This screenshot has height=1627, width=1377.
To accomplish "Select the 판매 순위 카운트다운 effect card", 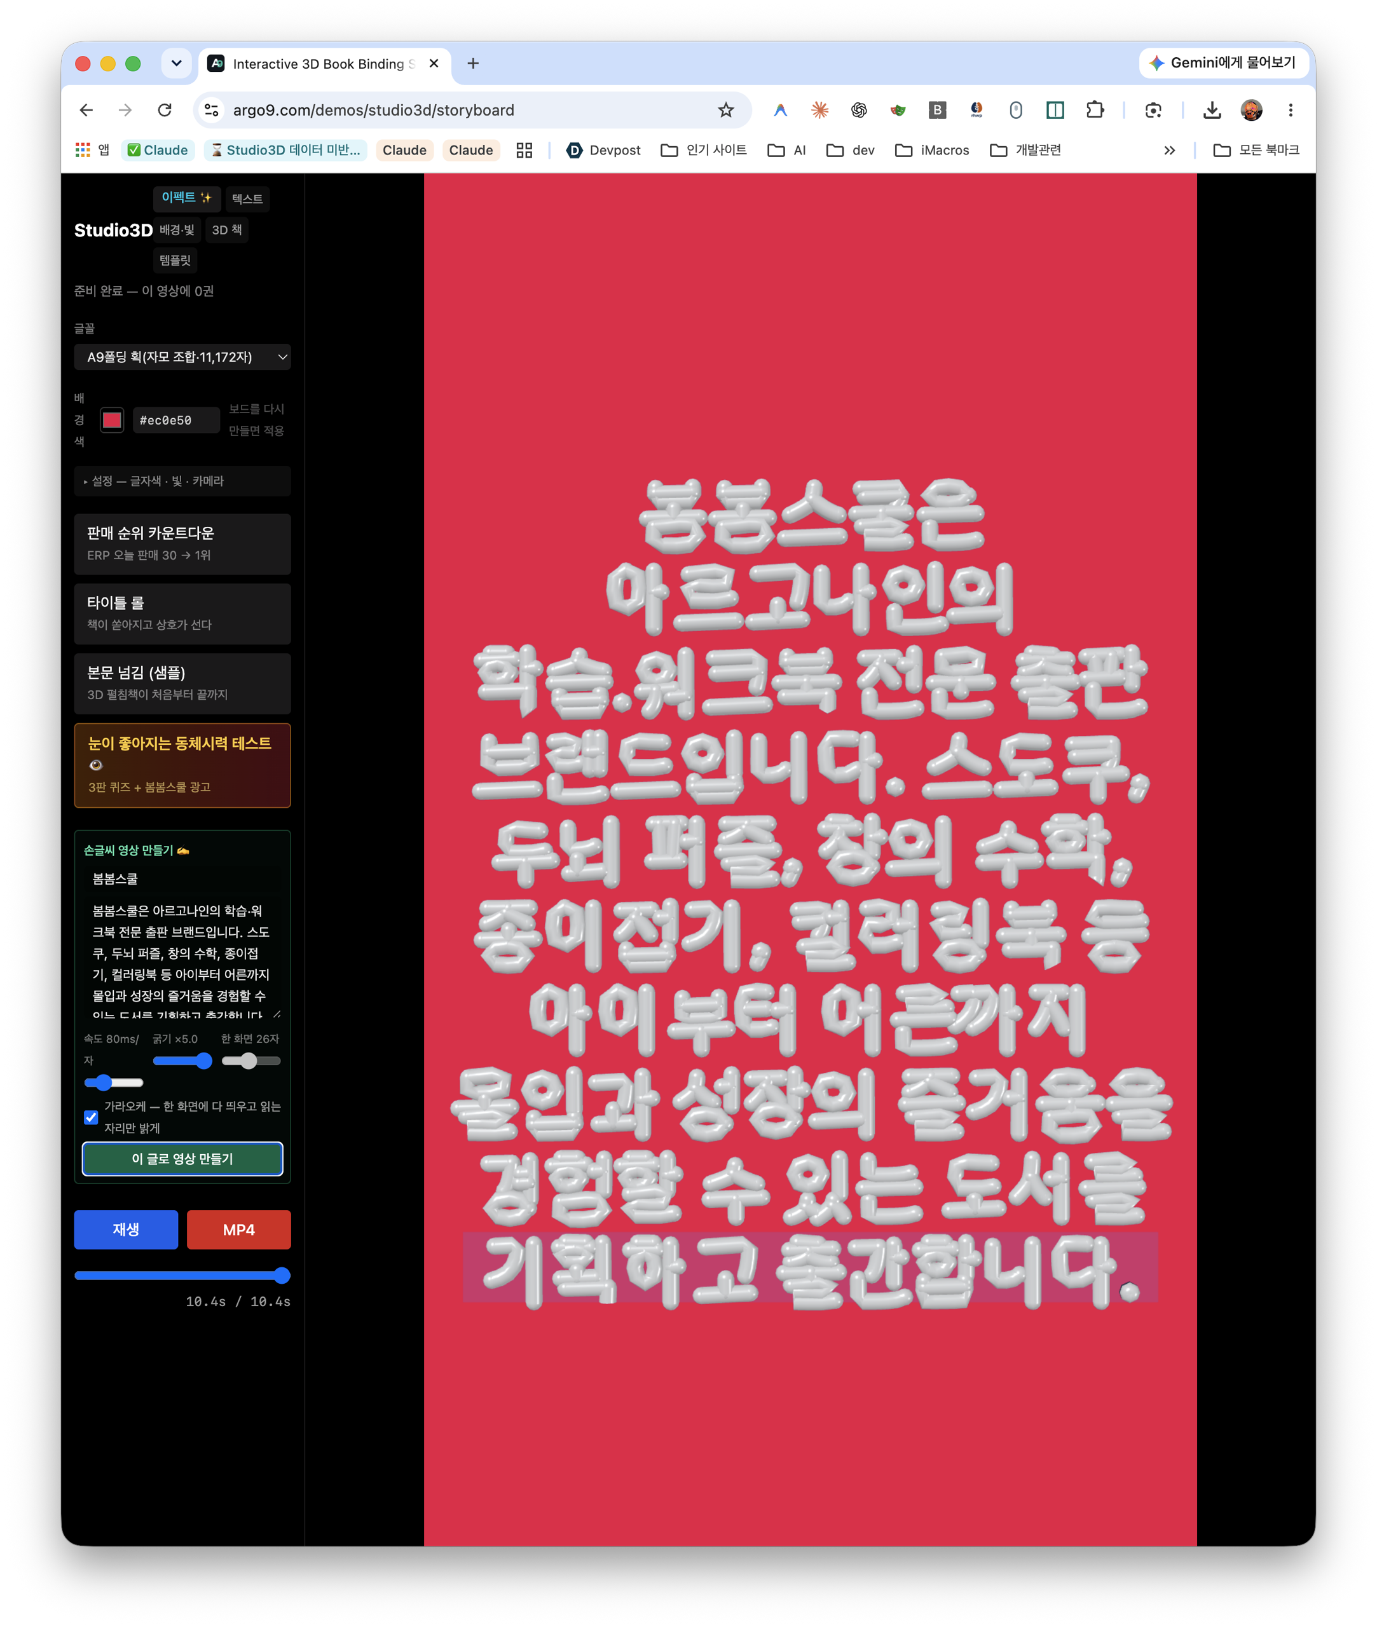I will tap(182, 543).
